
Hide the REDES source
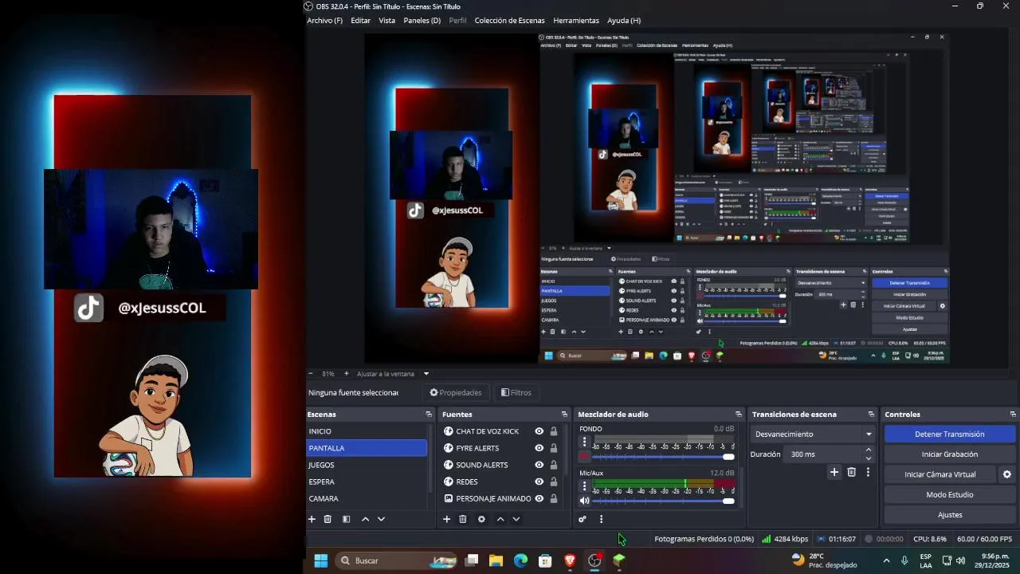coord(539,482)
